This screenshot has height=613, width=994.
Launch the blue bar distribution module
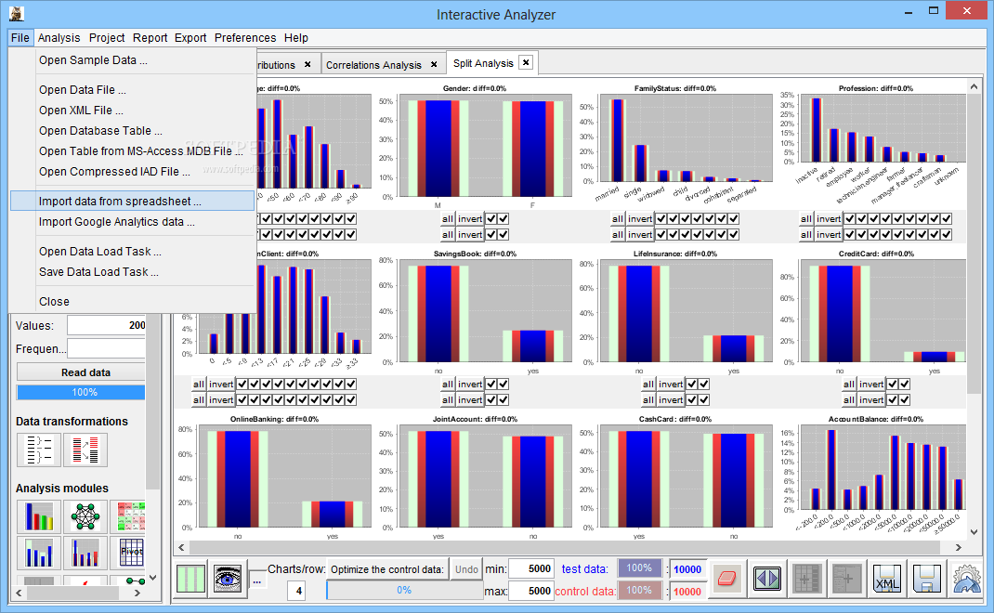[39, 554]
